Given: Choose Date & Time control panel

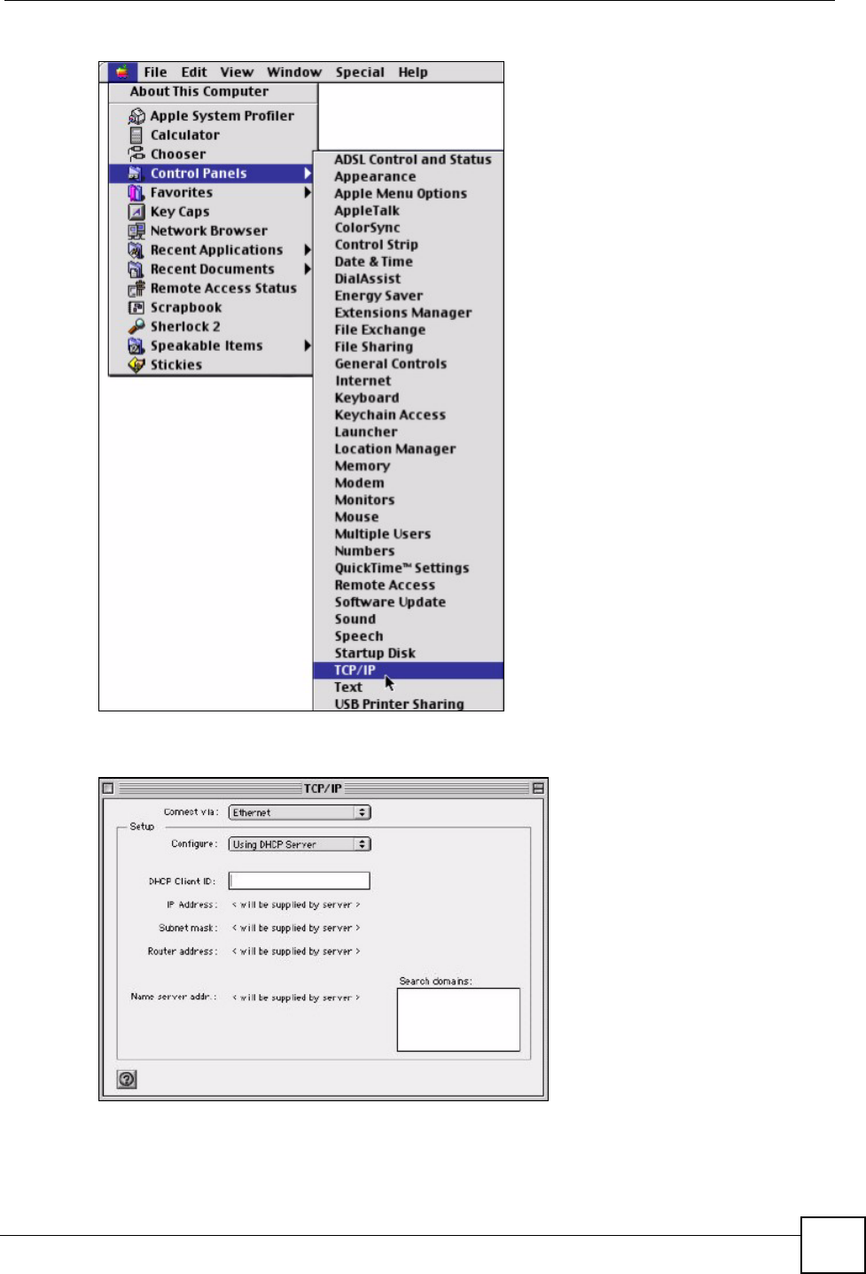Looking at the screenshot, I should (x=373, y=262).
